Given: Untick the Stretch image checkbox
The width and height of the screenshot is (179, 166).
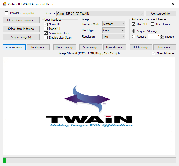Looking at the screenshot, I should pyautogui.click(x=154, y=53).
